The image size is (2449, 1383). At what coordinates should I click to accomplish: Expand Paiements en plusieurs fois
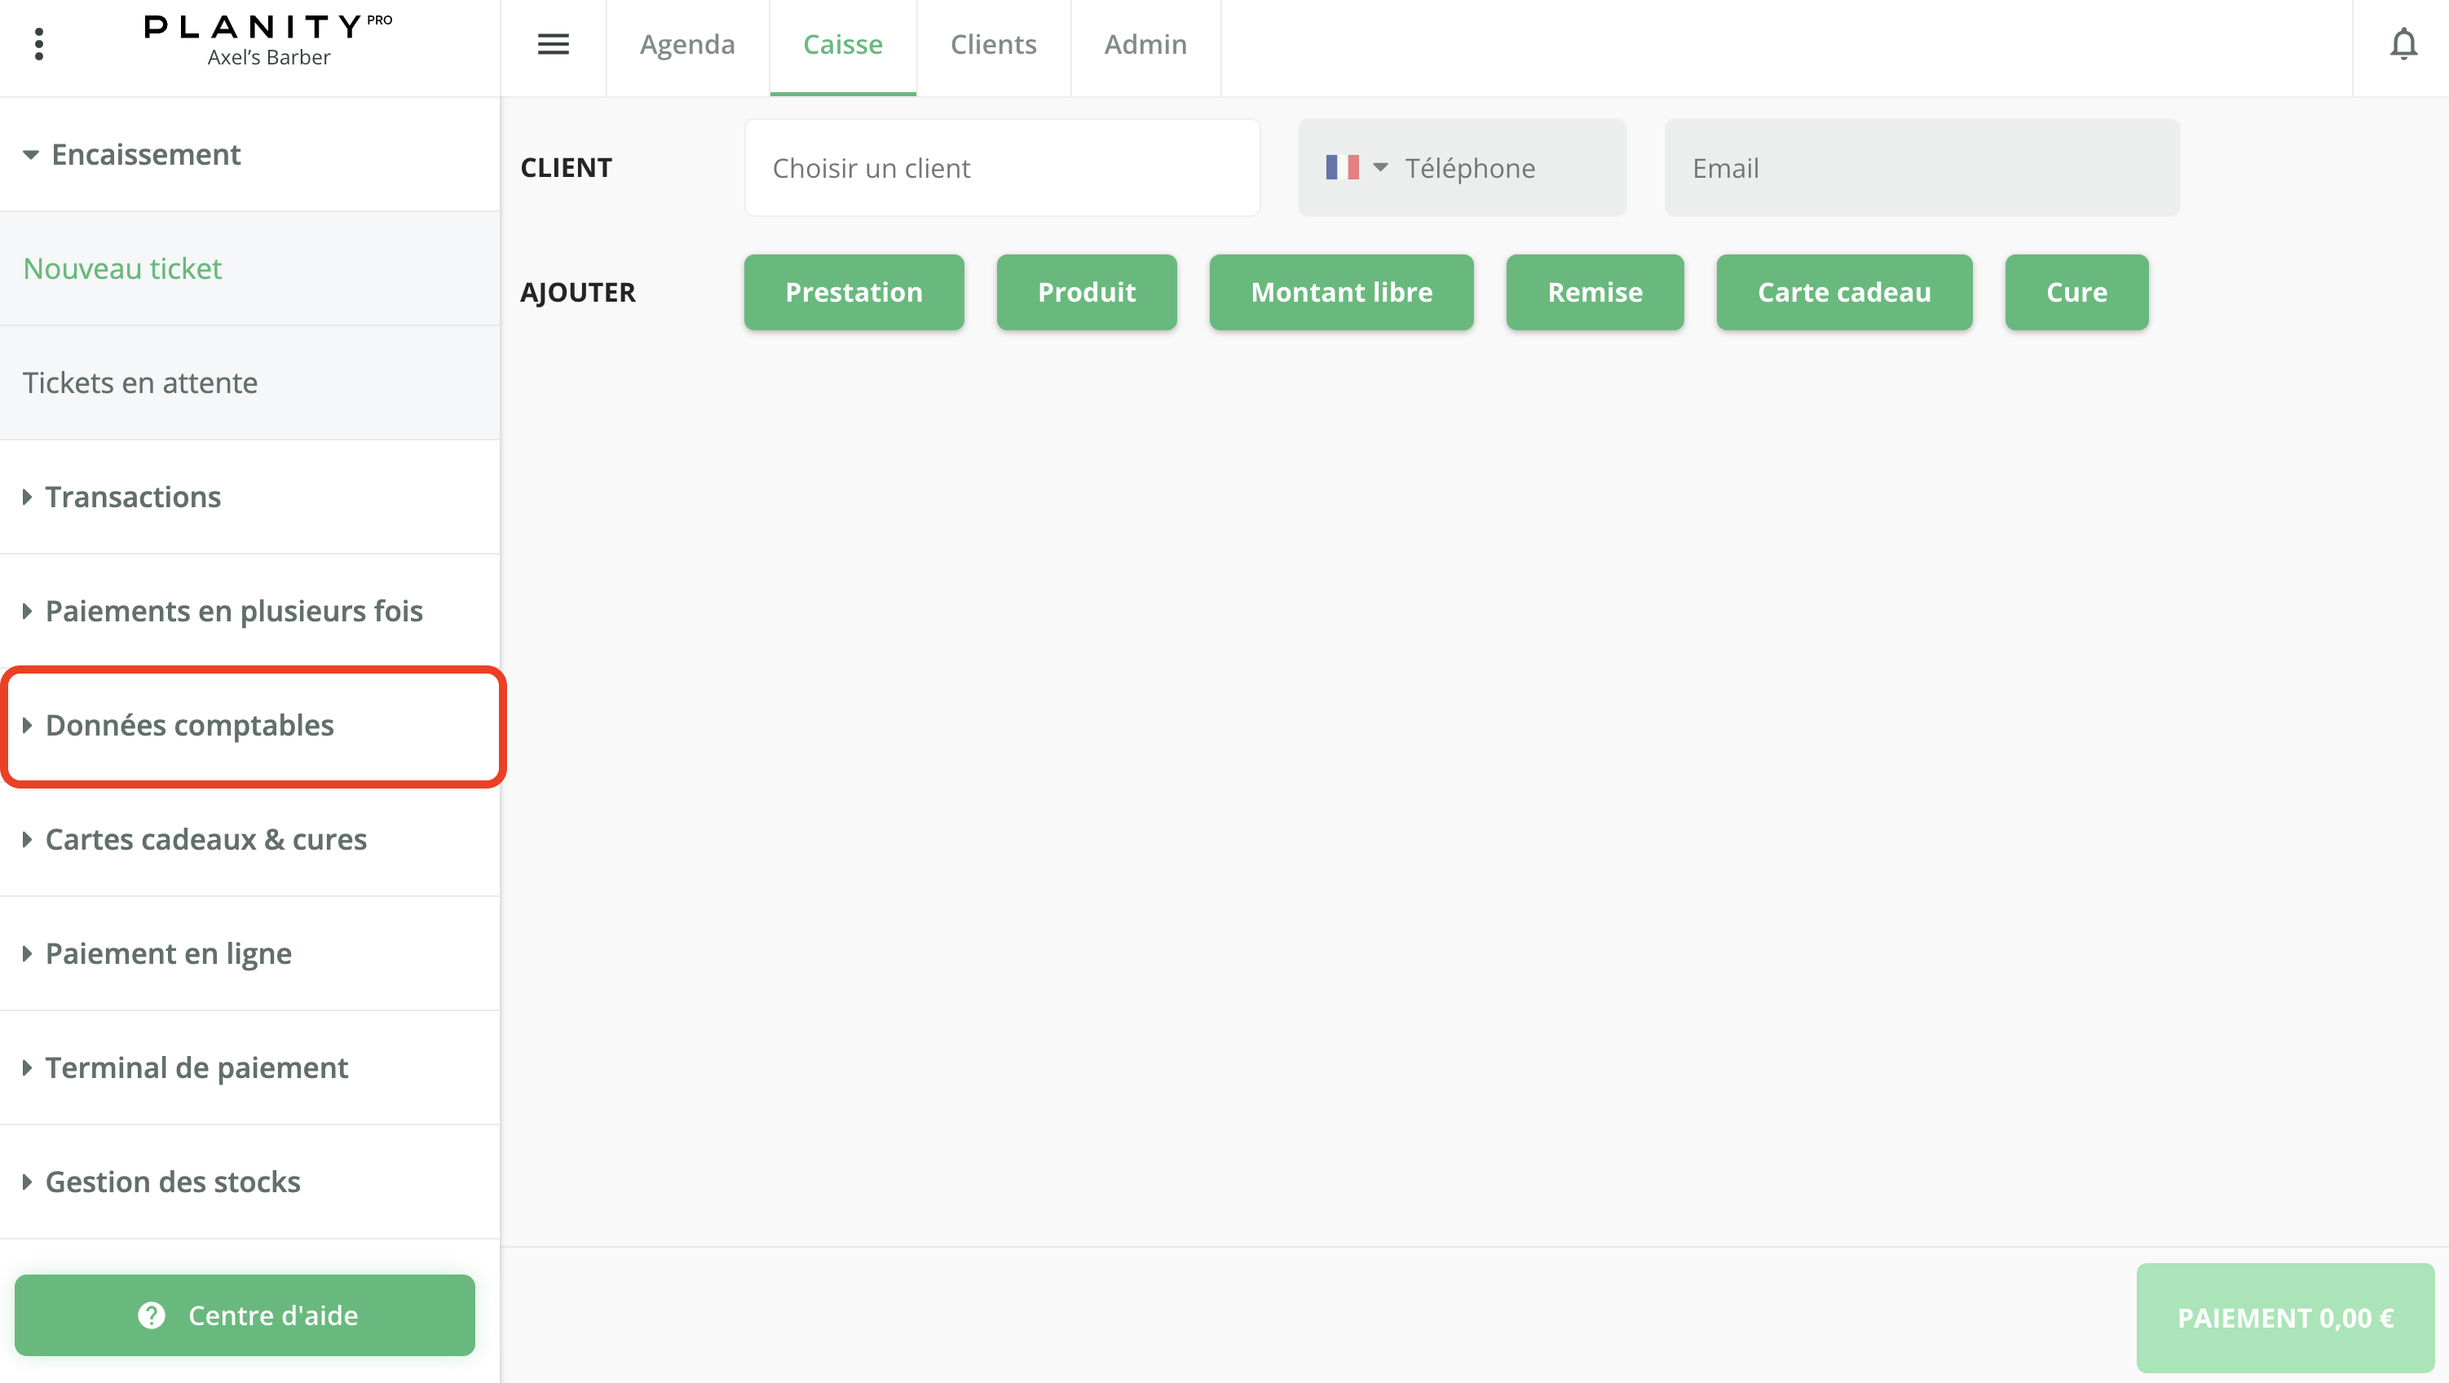coord(233,611)
